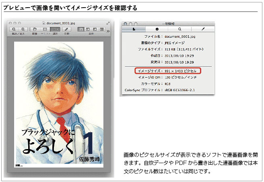Image resolution: width=264 pixels, height=182 pixels.
Task: Click the color model value 'RGB'
Action: [167, 84]
